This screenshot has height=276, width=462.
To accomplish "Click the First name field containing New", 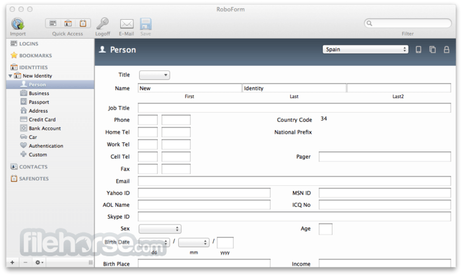I will (189, 88).
